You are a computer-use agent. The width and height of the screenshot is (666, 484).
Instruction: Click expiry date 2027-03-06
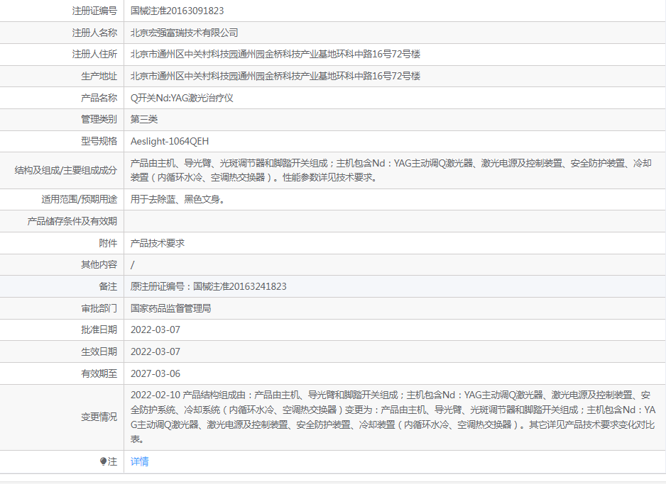coord(155,373)
